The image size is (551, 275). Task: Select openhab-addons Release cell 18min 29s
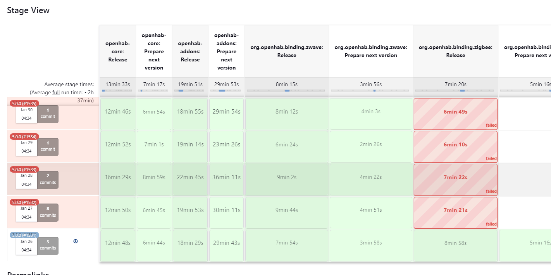(x=190, y=245)
